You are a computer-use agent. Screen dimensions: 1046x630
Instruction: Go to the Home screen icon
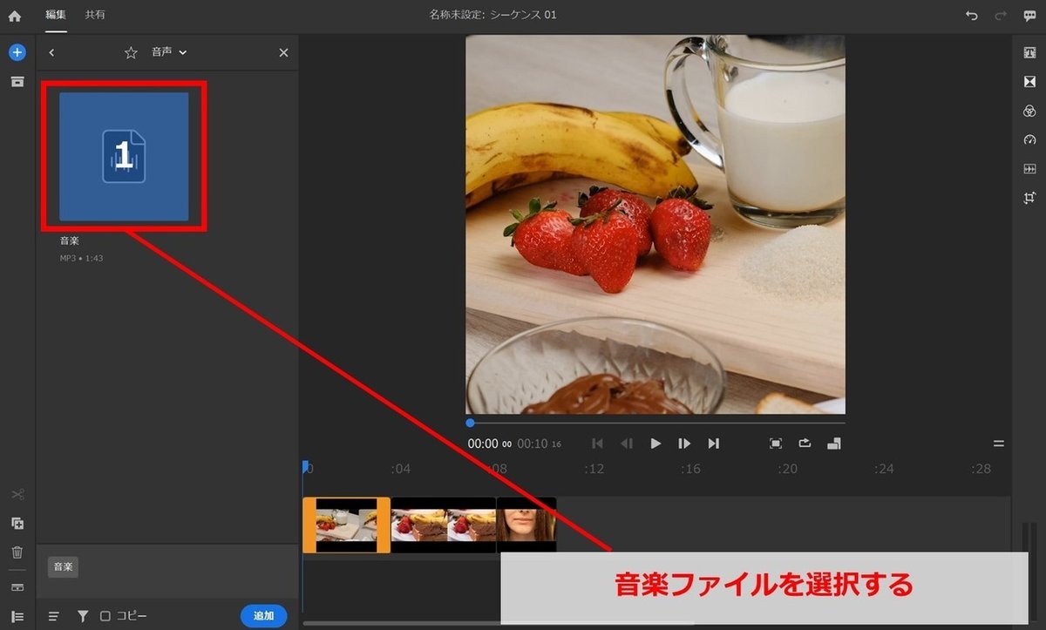[x=14, y=16]
